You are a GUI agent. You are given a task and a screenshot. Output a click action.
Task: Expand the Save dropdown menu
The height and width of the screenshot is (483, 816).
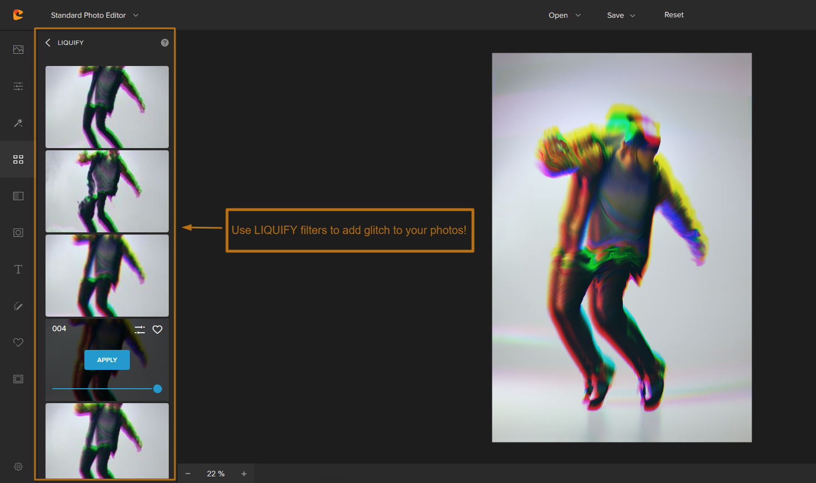pyautogui.click(x=621, y=16)
